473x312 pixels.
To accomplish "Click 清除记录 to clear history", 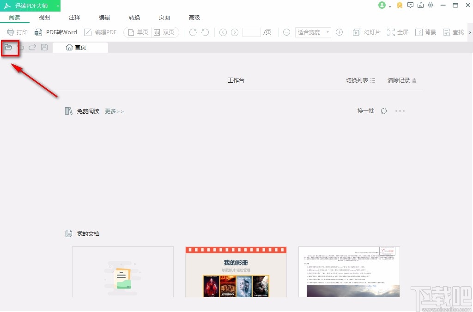I will [398, 80].
